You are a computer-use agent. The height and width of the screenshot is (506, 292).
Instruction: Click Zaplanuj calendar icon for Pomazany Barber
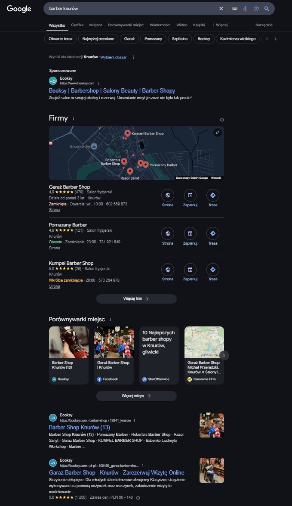coord(190,233)
